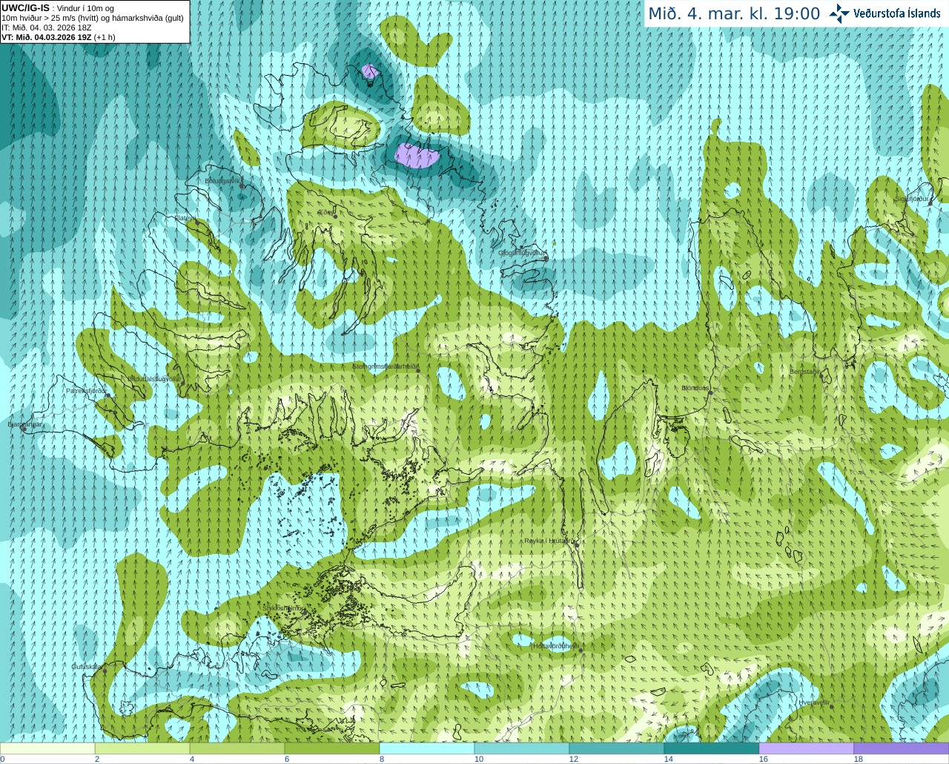
Task: Click the legend value 12
Action: 573,759
